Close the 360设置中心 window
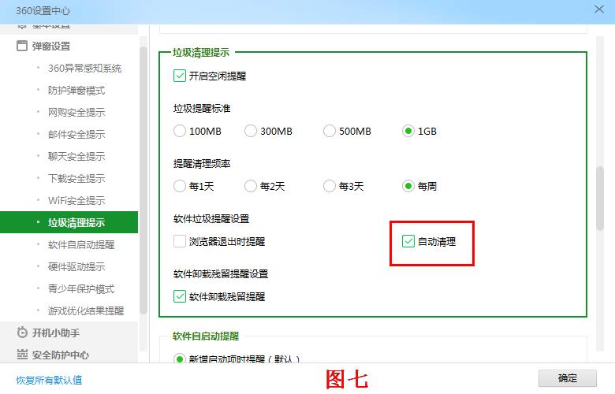The height and width of the screenshot is (394, 615). tap(599, 9)
